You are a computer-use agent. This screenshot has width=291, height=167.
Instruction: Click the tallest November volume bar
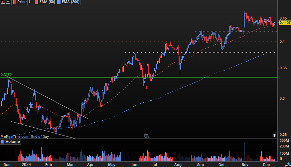[244, 152]
